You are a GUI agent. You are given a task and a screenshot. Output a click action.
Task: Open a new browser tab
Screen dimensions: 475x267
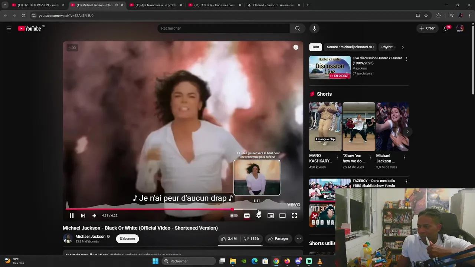[x=308, y=5]
